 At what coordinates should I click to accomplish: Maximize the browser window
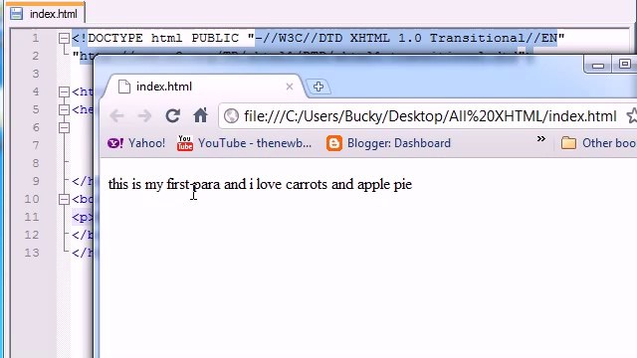point(624,64)
